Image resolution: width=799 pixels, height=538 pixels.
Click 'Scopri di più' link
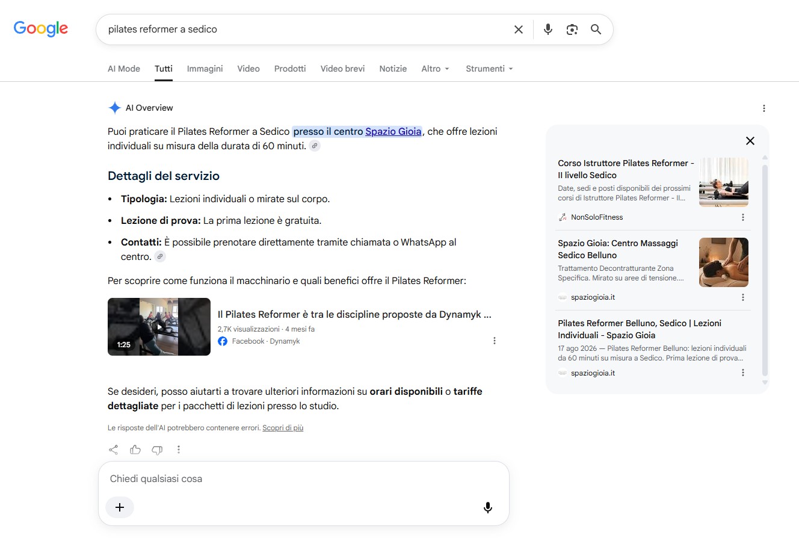(283, 428)
